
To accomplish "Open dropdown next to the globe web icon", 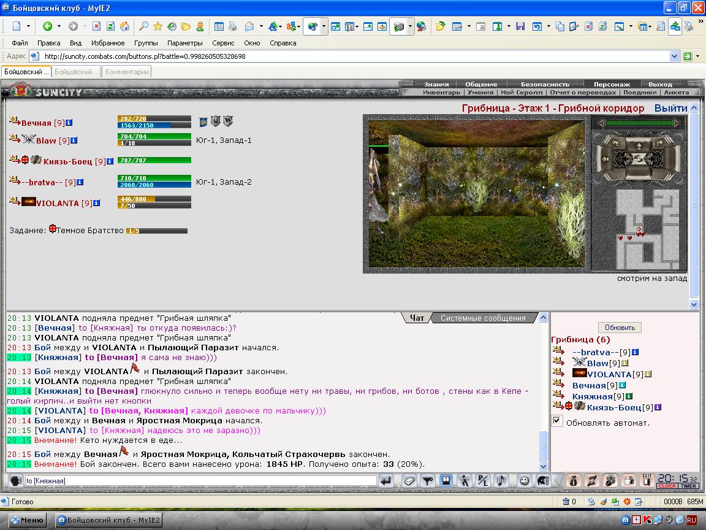I will pyautogui.click(x=324, y=26).
